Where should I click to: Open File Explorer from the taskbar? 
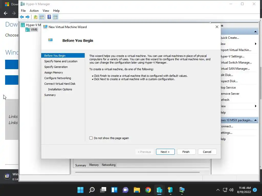tap(137, 190)
